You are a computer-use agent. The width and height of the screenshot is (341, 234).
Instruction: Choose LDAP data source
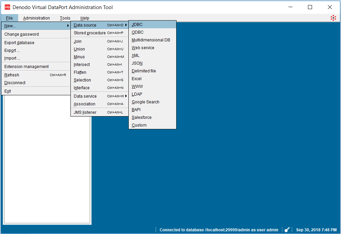click(152, 94)
